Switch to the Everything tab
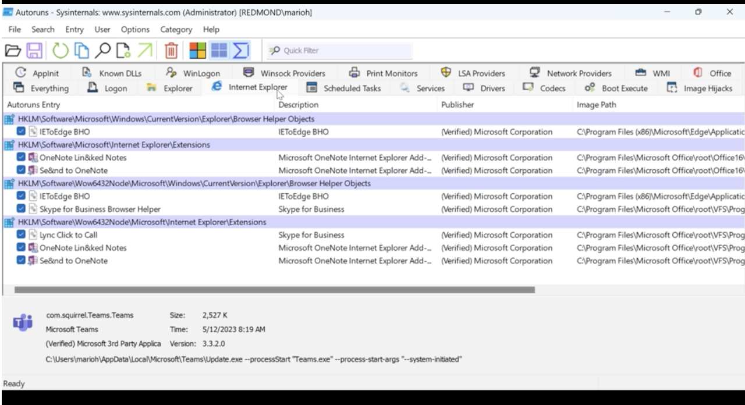This screenshot has height=405, width=745. pos(41,88)
